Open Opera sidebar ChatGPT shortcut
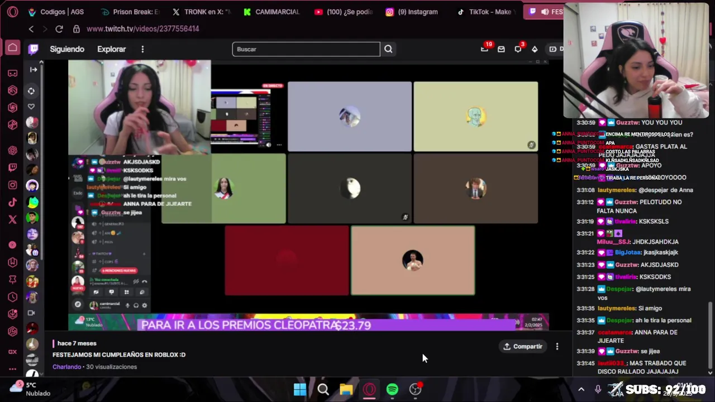The image size is (715, 402). pos(12,150)
